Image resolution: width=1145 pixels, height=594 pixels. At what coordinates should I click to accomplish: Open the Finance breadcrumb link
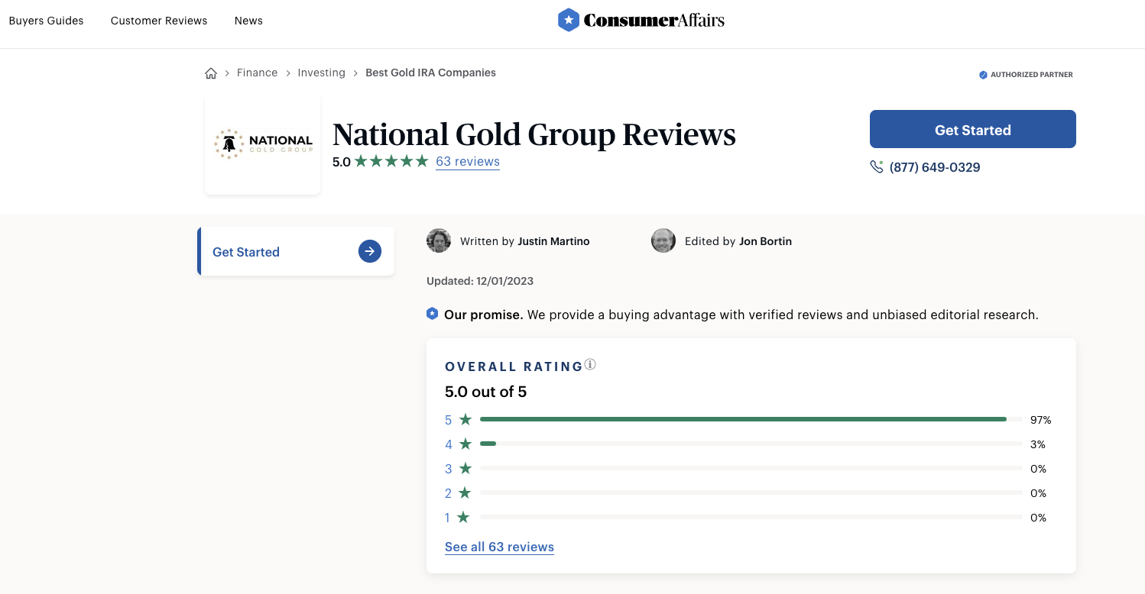coord(257,73)
